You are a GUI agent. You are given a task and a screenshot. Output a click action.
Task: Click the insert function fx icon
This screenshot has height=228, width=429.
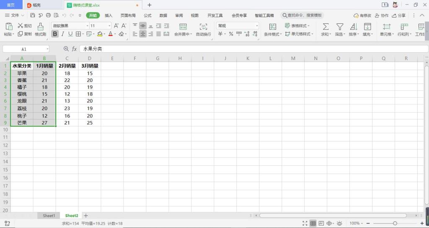click(74, 49)
